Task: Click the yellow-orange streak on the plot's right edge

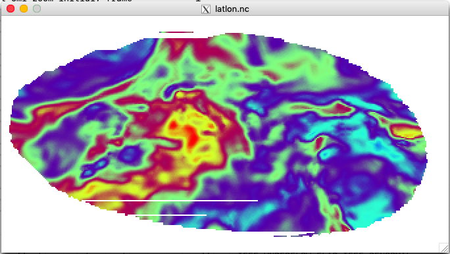Action: pos(407,132)
